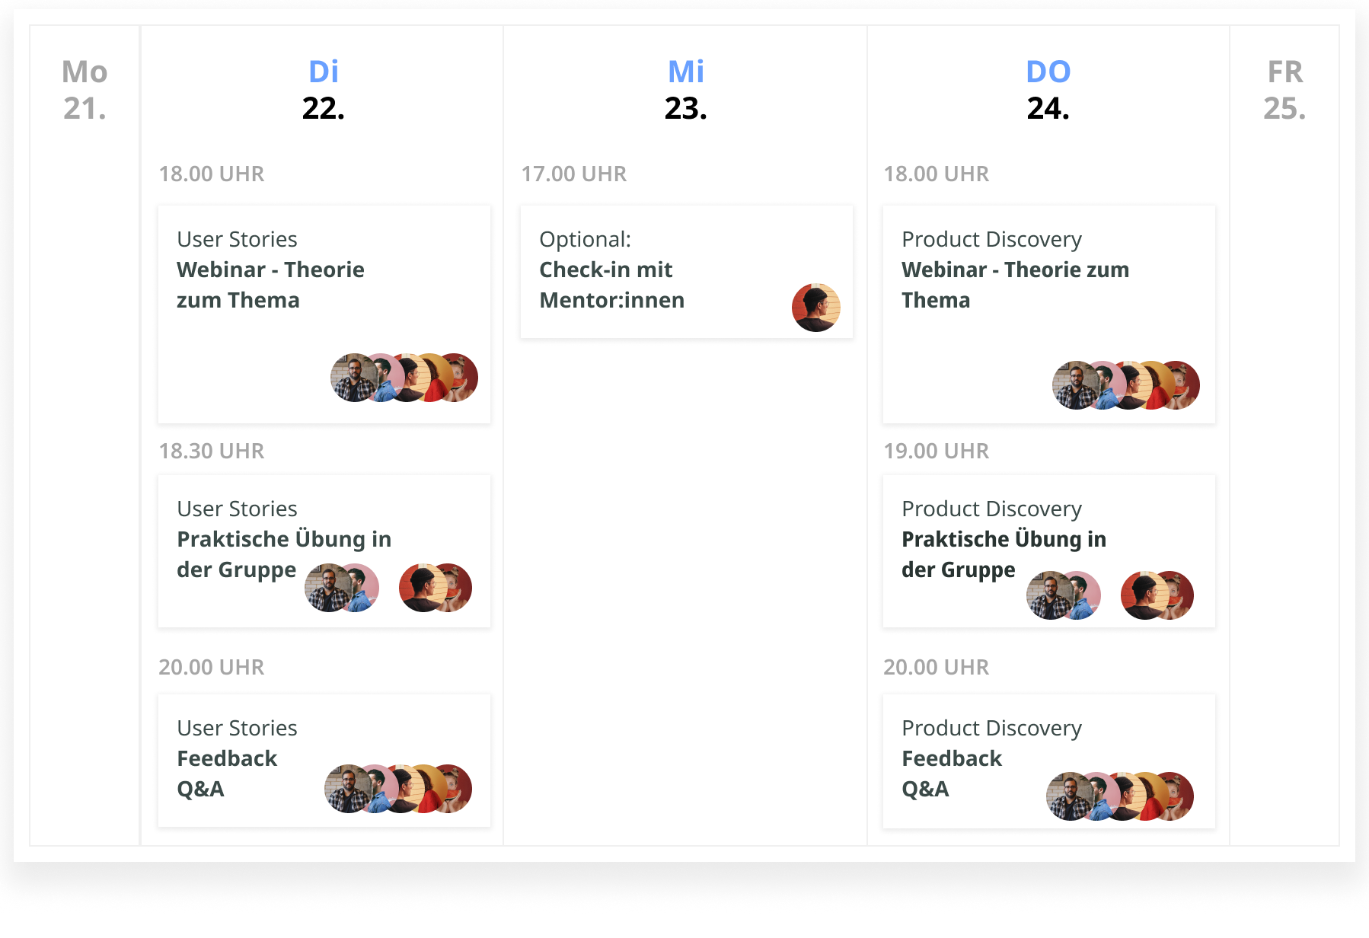
Task: Open Tuesday's User Stories Feedback Q&A card
Action: pos(324,760)
